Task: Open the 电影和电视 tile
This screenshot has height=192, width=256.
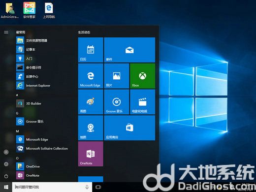Action: click(142, 102)
